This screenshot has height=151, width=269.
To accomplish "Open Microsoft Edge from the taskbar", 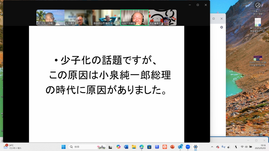I will (142, 147).
